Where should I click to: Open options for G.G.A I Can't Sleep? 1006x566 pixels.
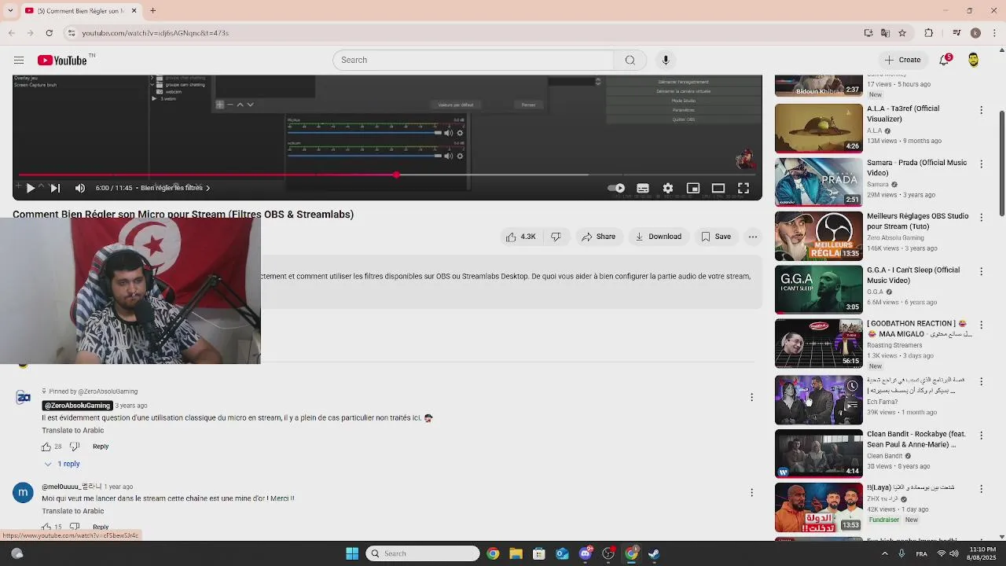click(x=981, y=271)
